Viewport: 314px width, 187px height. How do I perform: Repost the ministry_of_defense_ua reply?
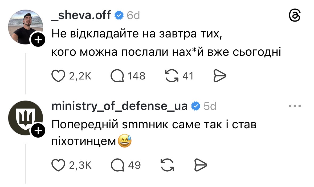click(168, 165)
